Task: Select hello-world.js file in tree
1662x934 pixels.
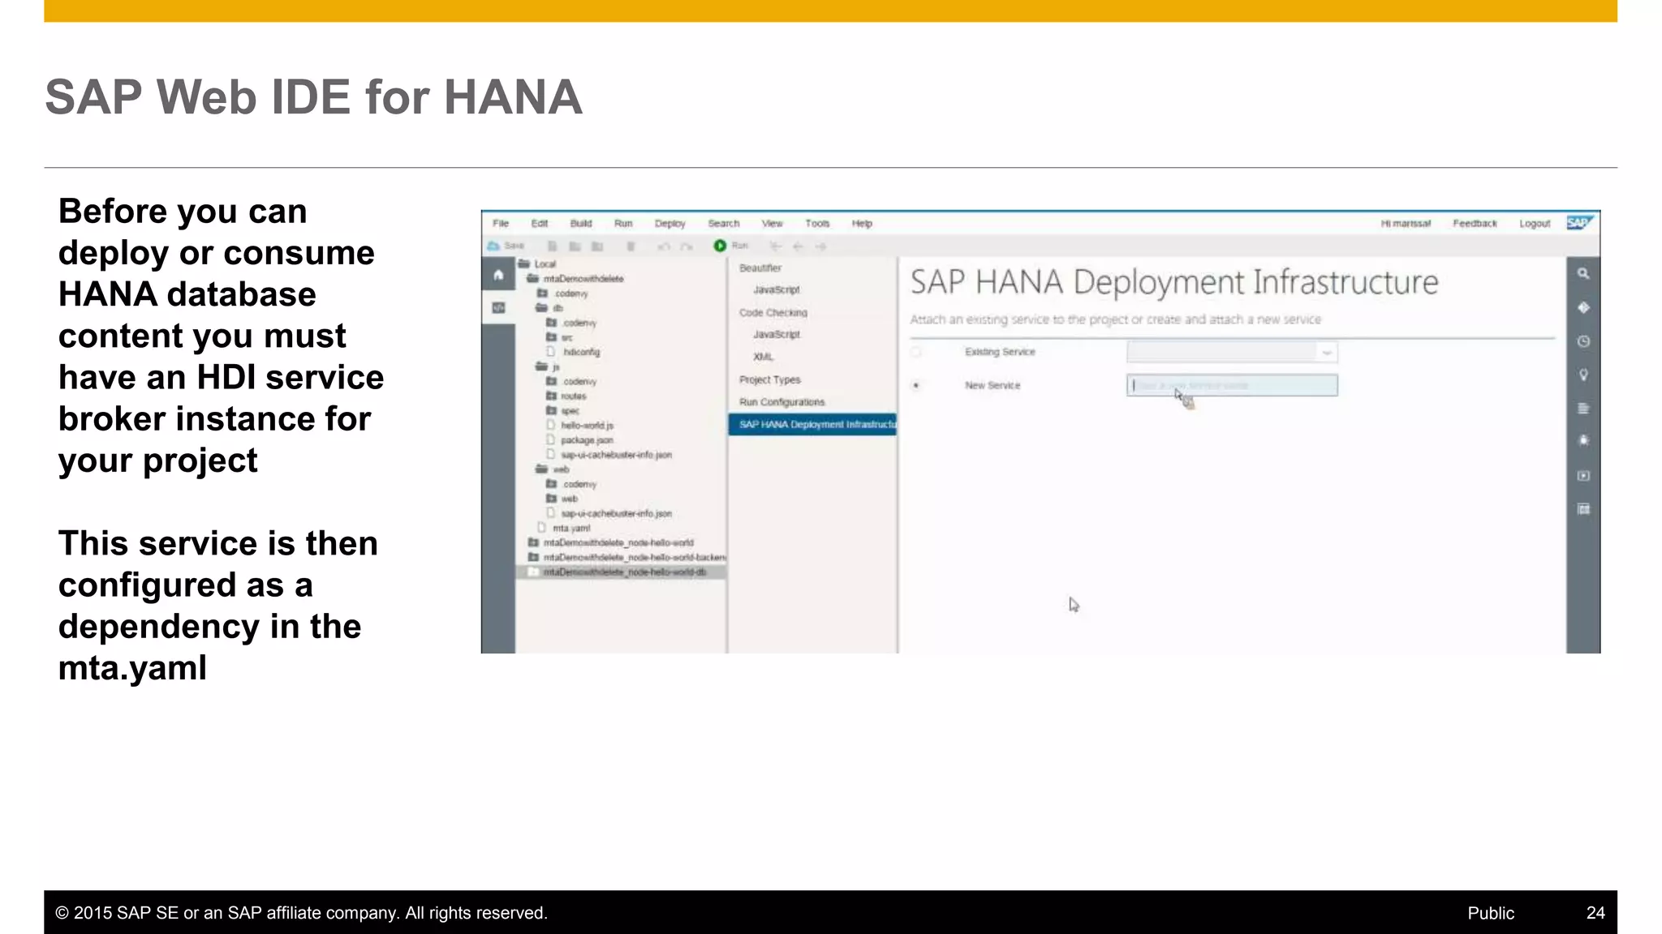Action: (x=587, y=425)
